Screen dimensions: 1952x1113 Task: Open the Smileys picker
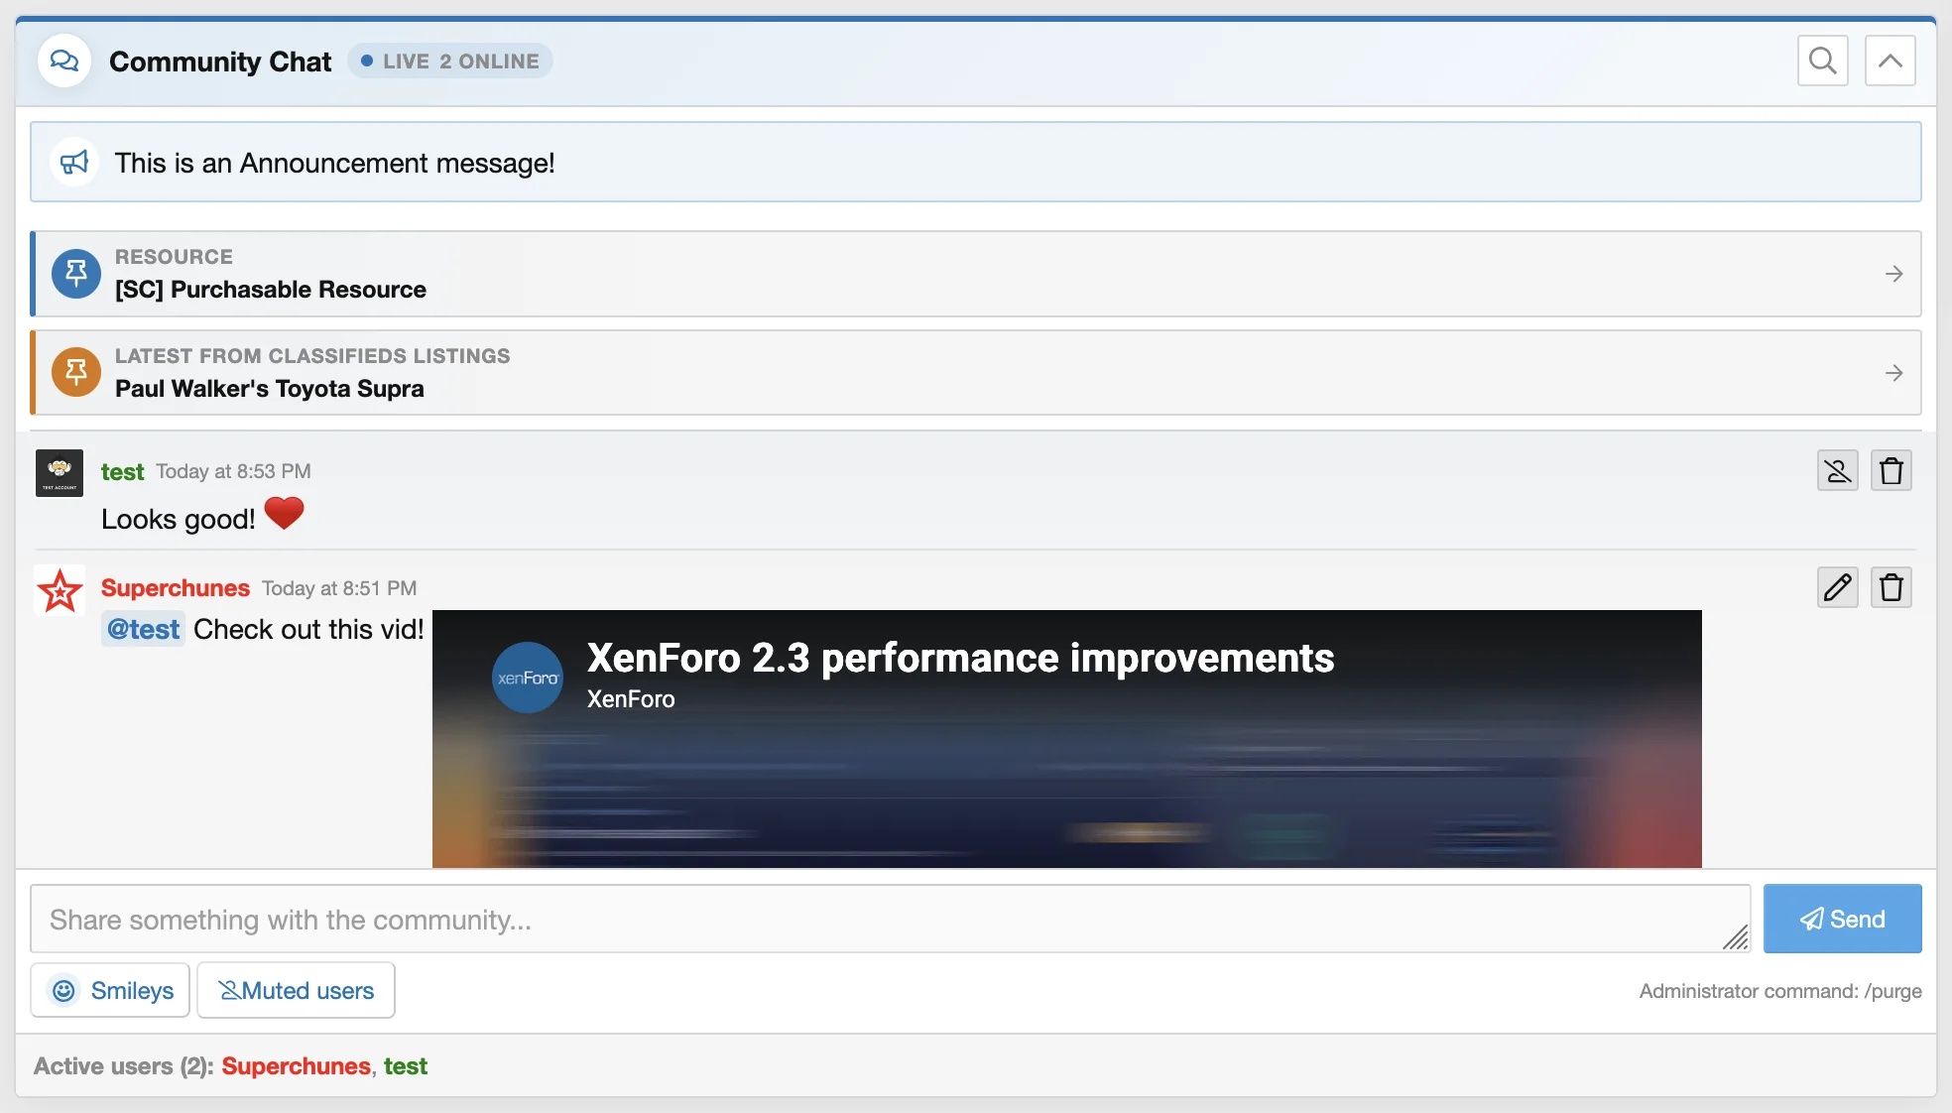point(110,990)
